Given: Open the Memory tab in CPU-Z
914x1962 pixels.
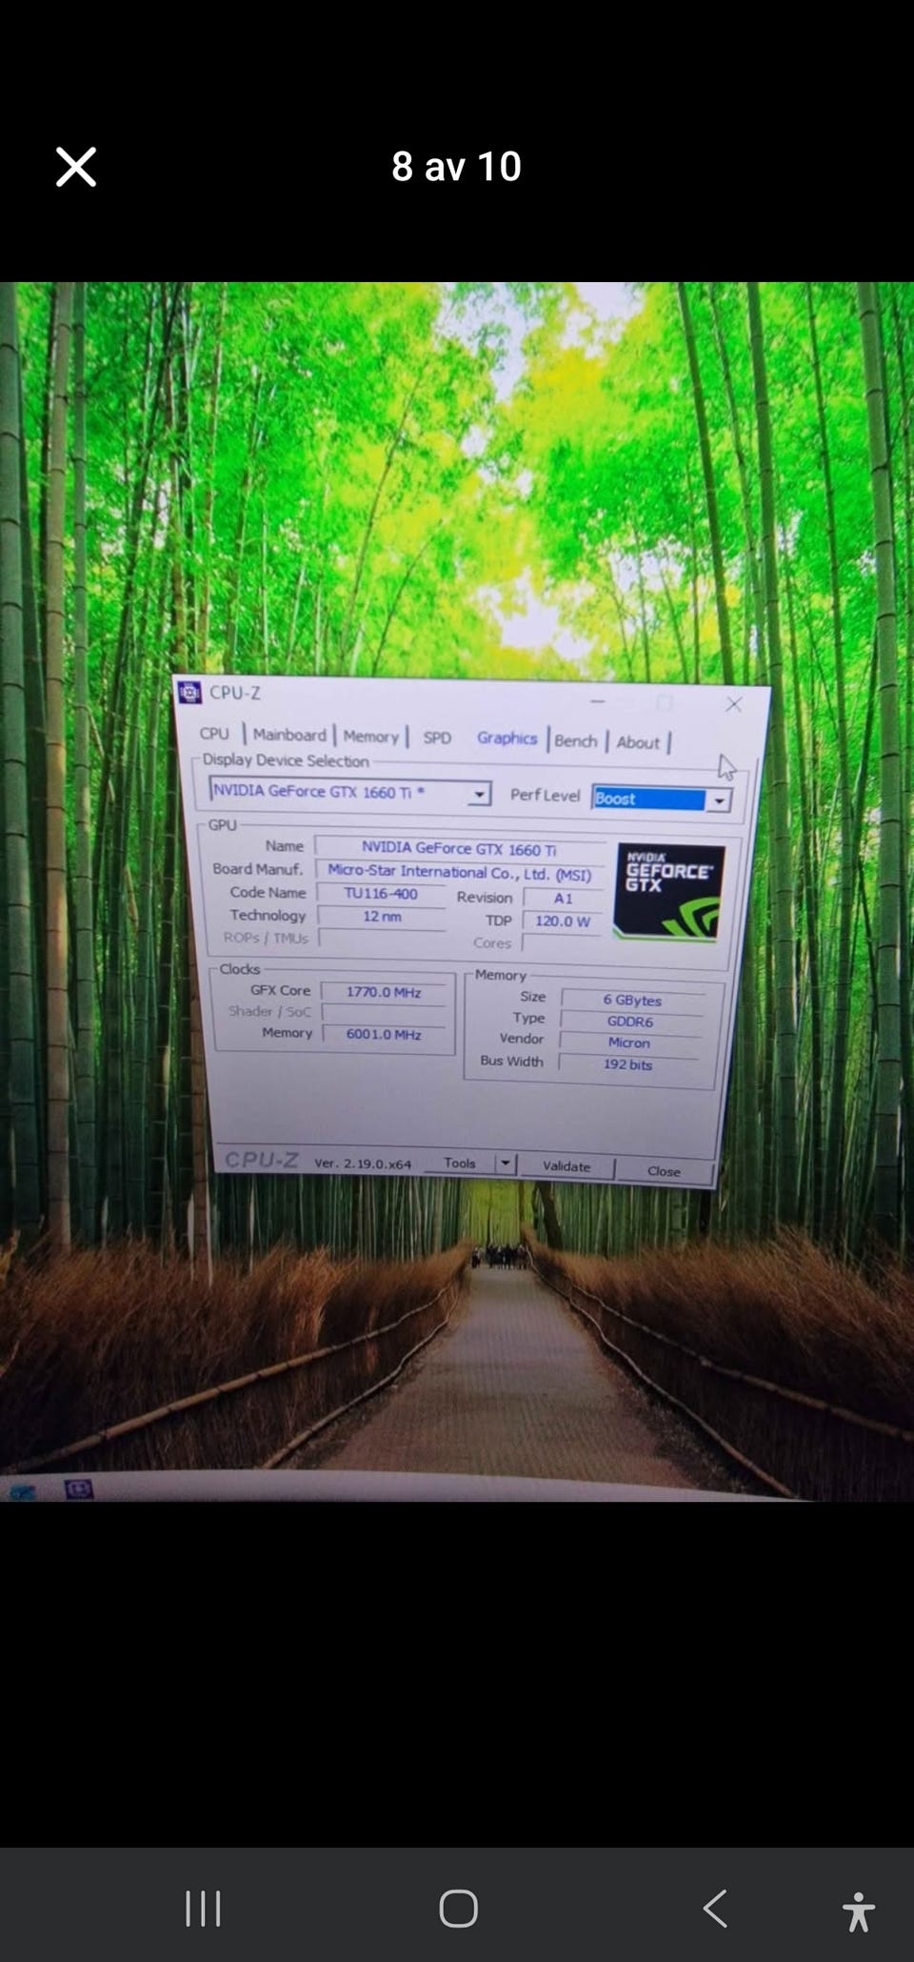Looking at the screenshot, I should click(x=370, y=737).
